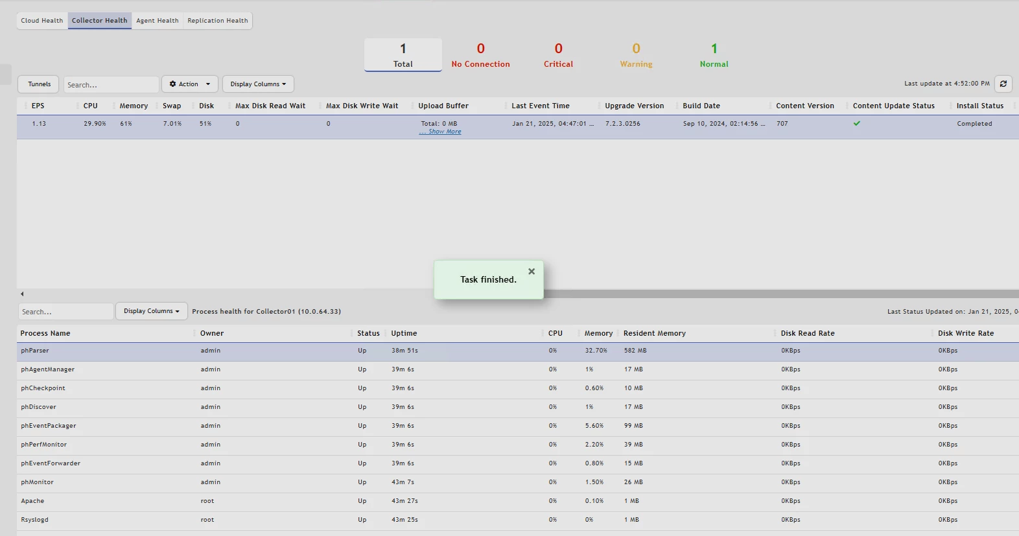Image resolution: width=1019 pixels, height=536 pixels.
Task: Open the Action gear dropdown
Action: tap(190, 84)
